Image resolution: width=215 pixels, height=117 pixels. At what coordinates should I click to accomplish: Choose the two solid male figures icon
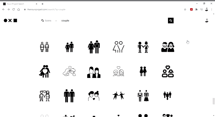(69, 96)
